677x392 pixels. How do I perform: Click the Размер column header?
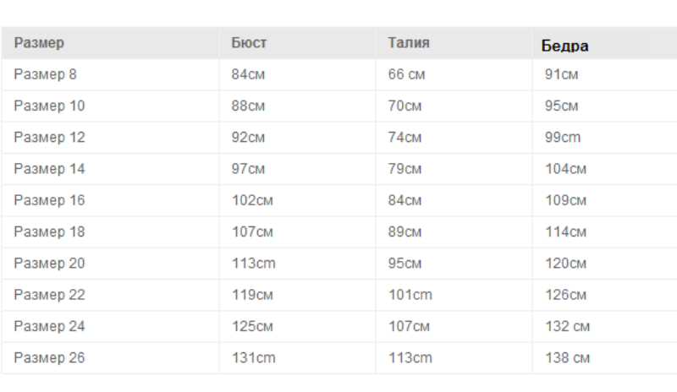39,43
